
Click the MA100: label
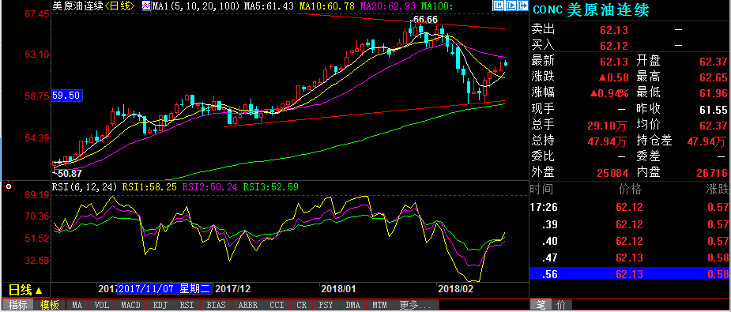pos(437,6)
